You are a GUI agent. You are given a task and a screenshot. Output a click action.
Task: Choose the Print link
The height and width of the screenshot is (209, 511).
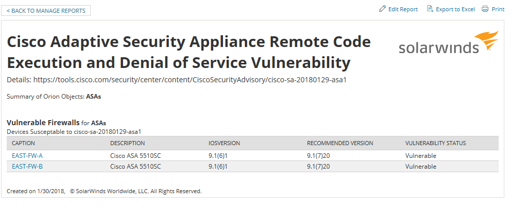pos(498,9)
